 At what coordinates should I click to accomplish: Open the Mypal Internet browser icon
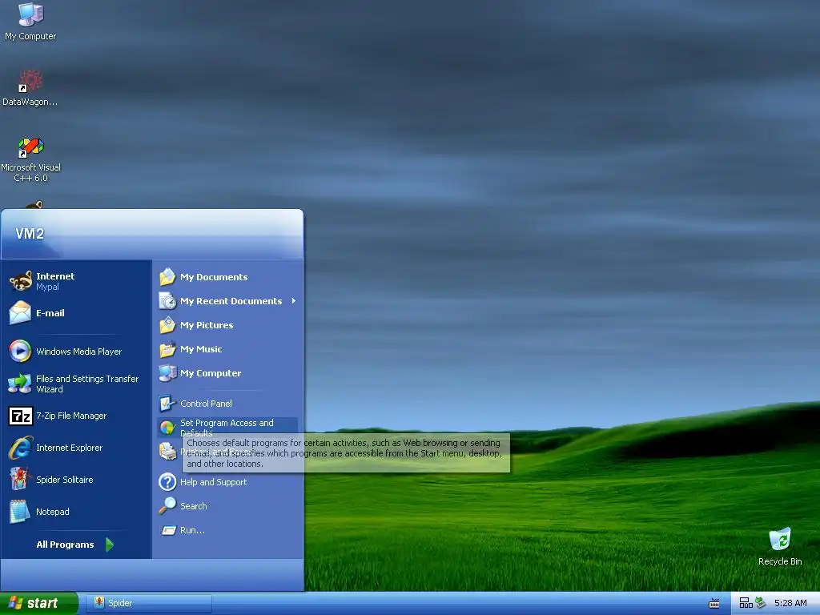tap(20, 281)
